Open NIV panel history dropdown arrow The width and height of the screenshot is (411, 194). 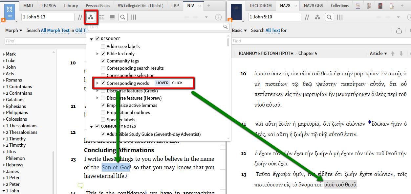206,17
